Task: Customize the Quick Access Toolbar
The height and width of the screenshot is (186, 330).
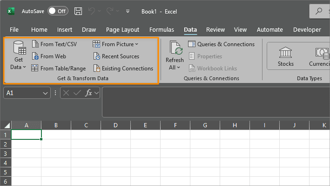Action: [128, 11]
